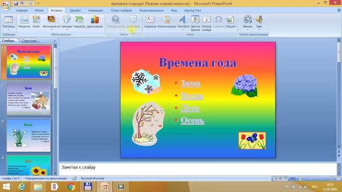The height and width of the screenshot is (192, 342).
Task: Open the Рецензирование ribbon tab
Action: pyautogui.click(x=152, y=10)
